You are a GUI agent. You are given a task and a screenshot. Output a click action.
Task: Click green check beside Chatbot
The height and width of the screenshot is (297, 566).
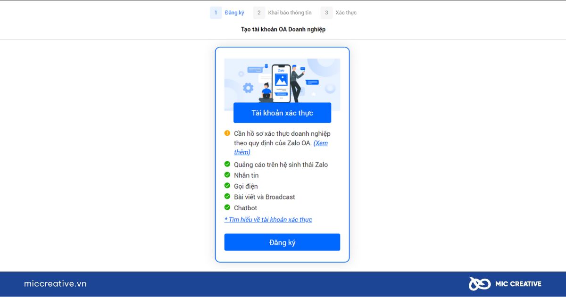click(227, 207)
